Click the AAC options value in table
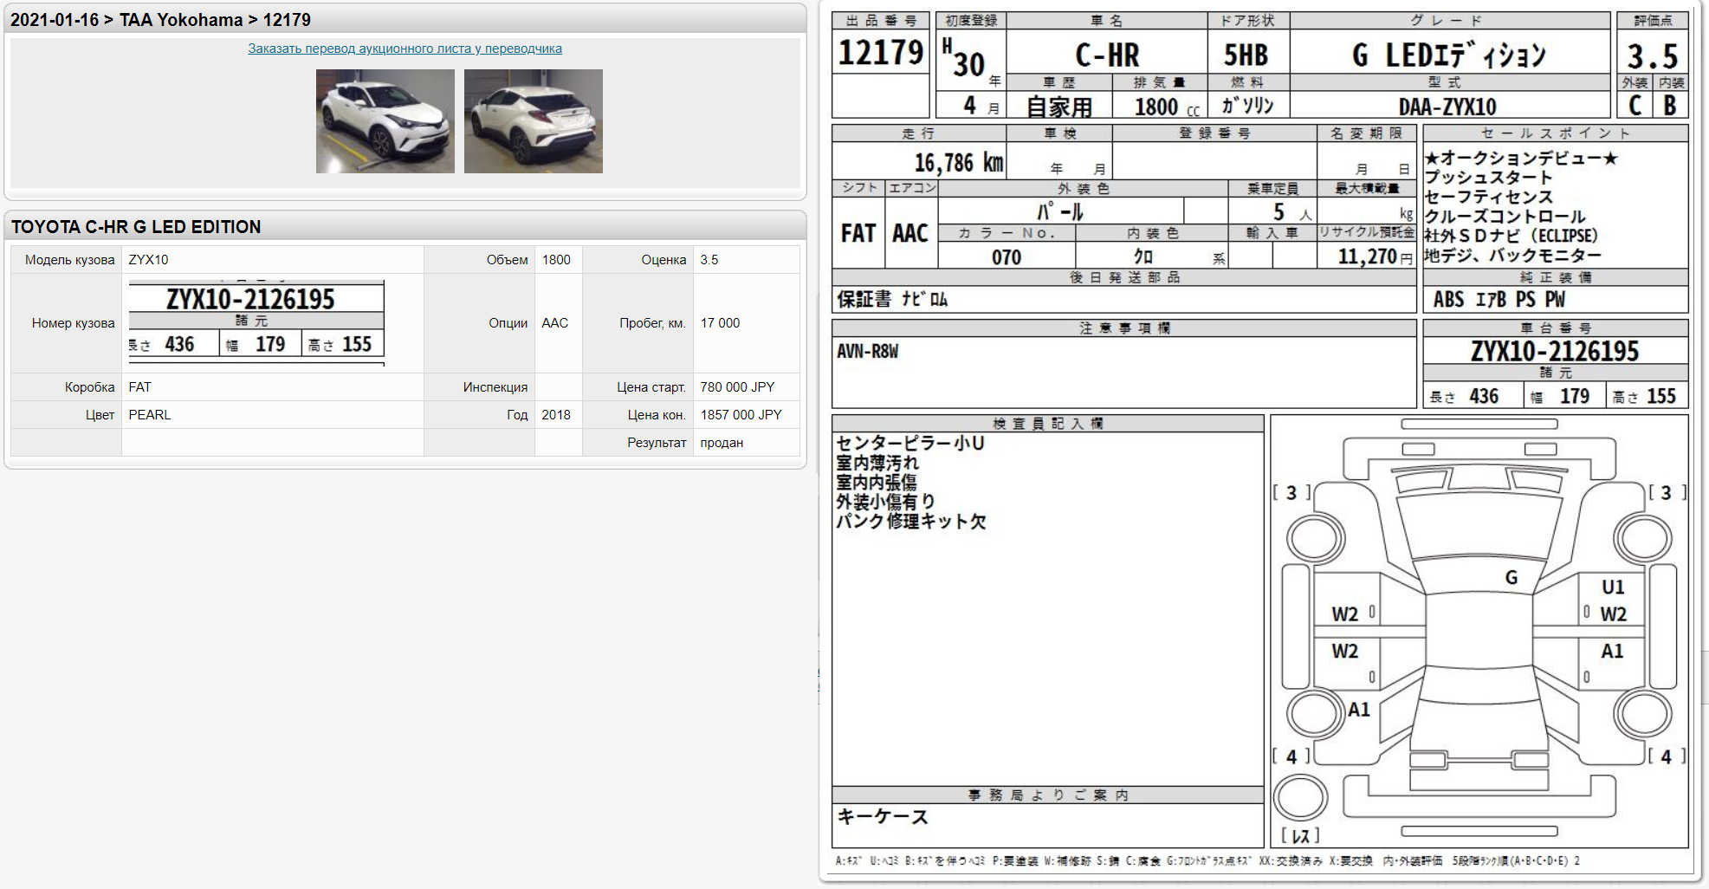This screenshot has height=889, width=1709. [x=554, y=323]
